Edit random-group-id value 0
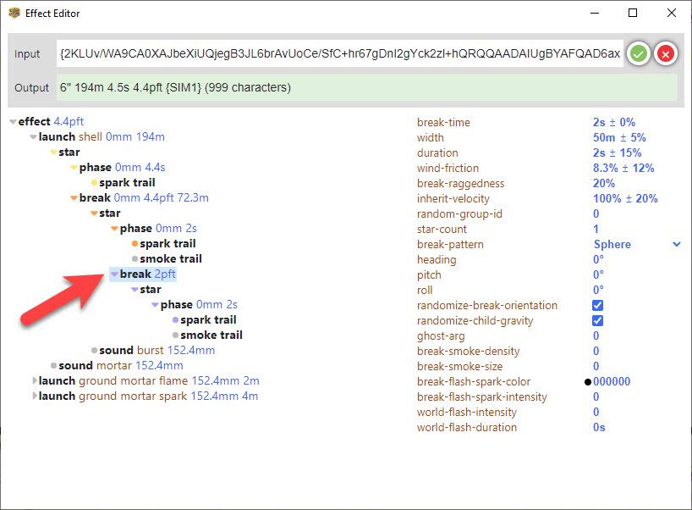Viewport: 692px width, 510px height. click(x=596, y=213)
